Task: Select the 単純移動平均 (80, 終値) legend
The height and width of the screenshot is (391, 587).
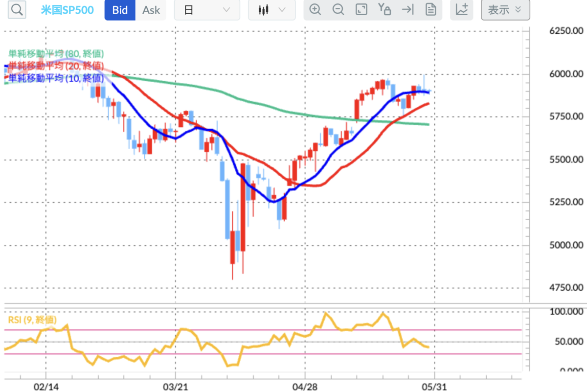Action: click(56, 53)
